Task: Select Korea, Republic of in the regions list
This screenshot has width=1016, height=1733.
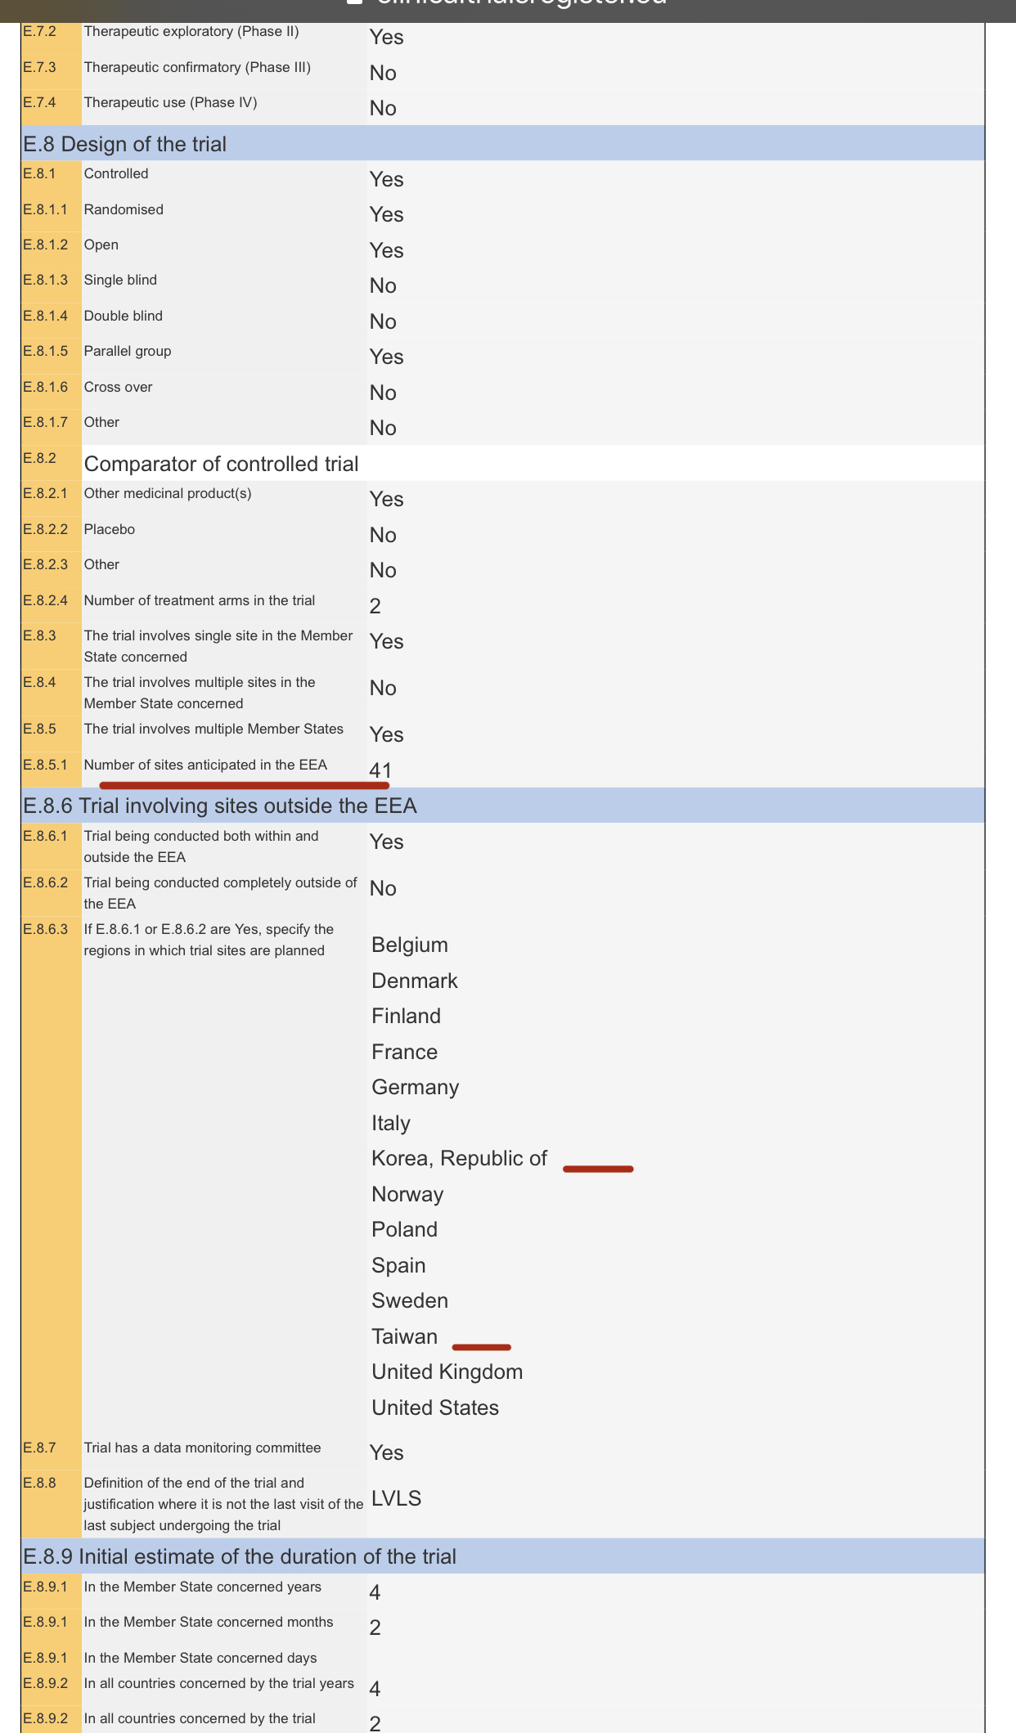Action: (459, 1158)
